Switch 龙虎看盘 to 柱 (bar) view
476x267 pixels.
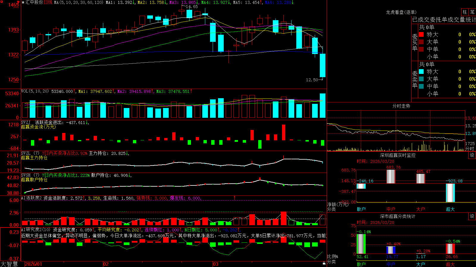pyautogui.click(x=465, y=12)
